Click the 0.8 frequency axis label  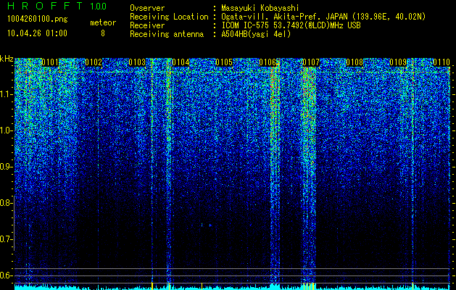pyautogui.click(x=7, y=203)
